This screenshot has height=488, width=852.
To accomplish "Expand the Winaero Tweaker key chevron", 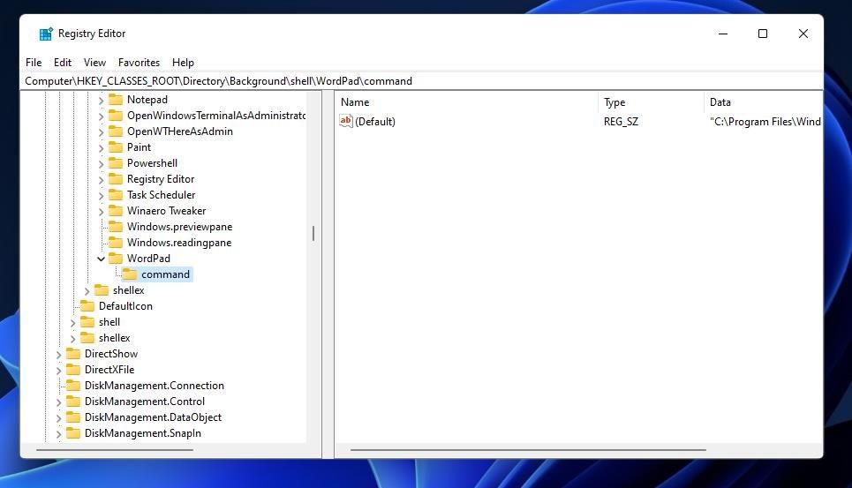I will 101,211.
